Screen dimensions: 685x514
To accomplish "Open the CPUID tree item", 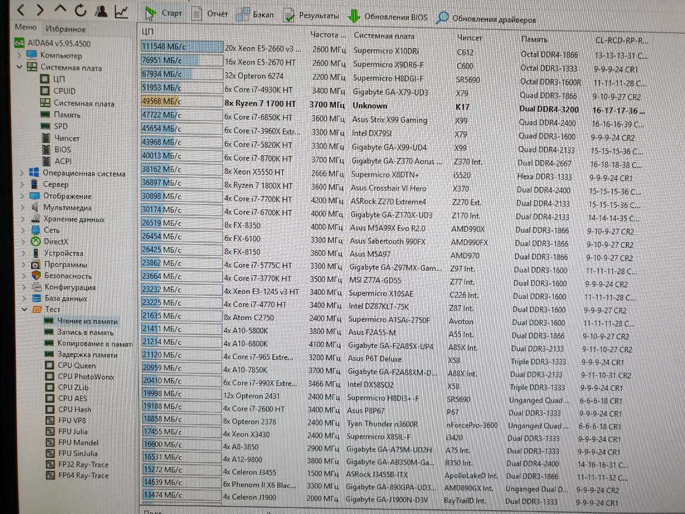I will pyautogui.click(x=58, y=91).
